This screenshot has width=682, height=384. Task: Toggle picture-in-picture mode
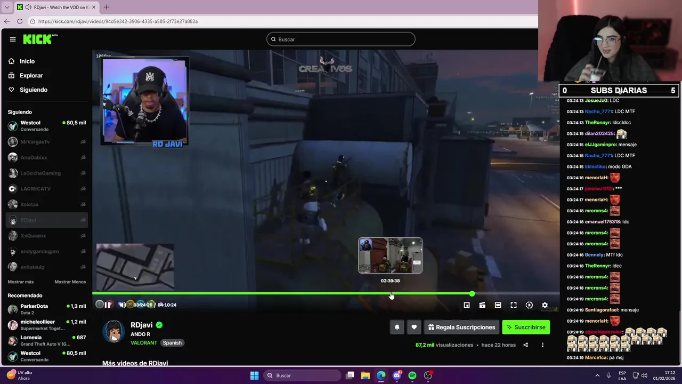(x=467, y=305)
